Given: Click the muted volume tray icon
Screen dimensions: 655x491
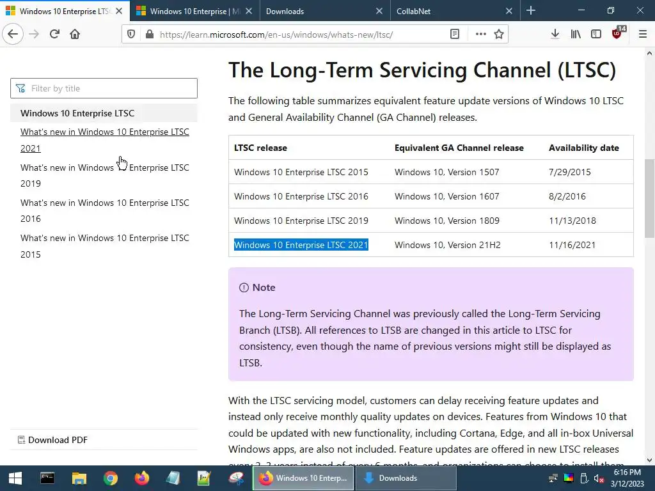Looking at the screenshot, I should pyautogui.click(x=599, y=478).
